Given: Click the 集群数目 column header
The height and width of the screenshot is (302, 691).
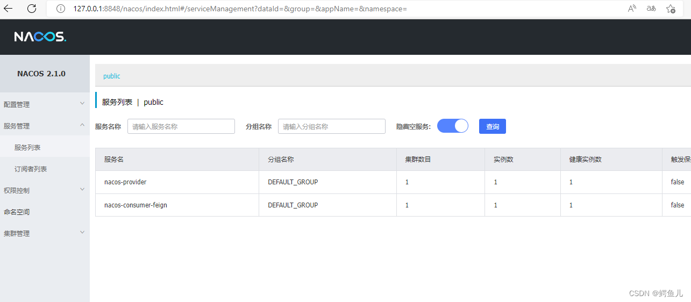Looking at the screenshot, I should pyautogui.click(x=418, y=160).
